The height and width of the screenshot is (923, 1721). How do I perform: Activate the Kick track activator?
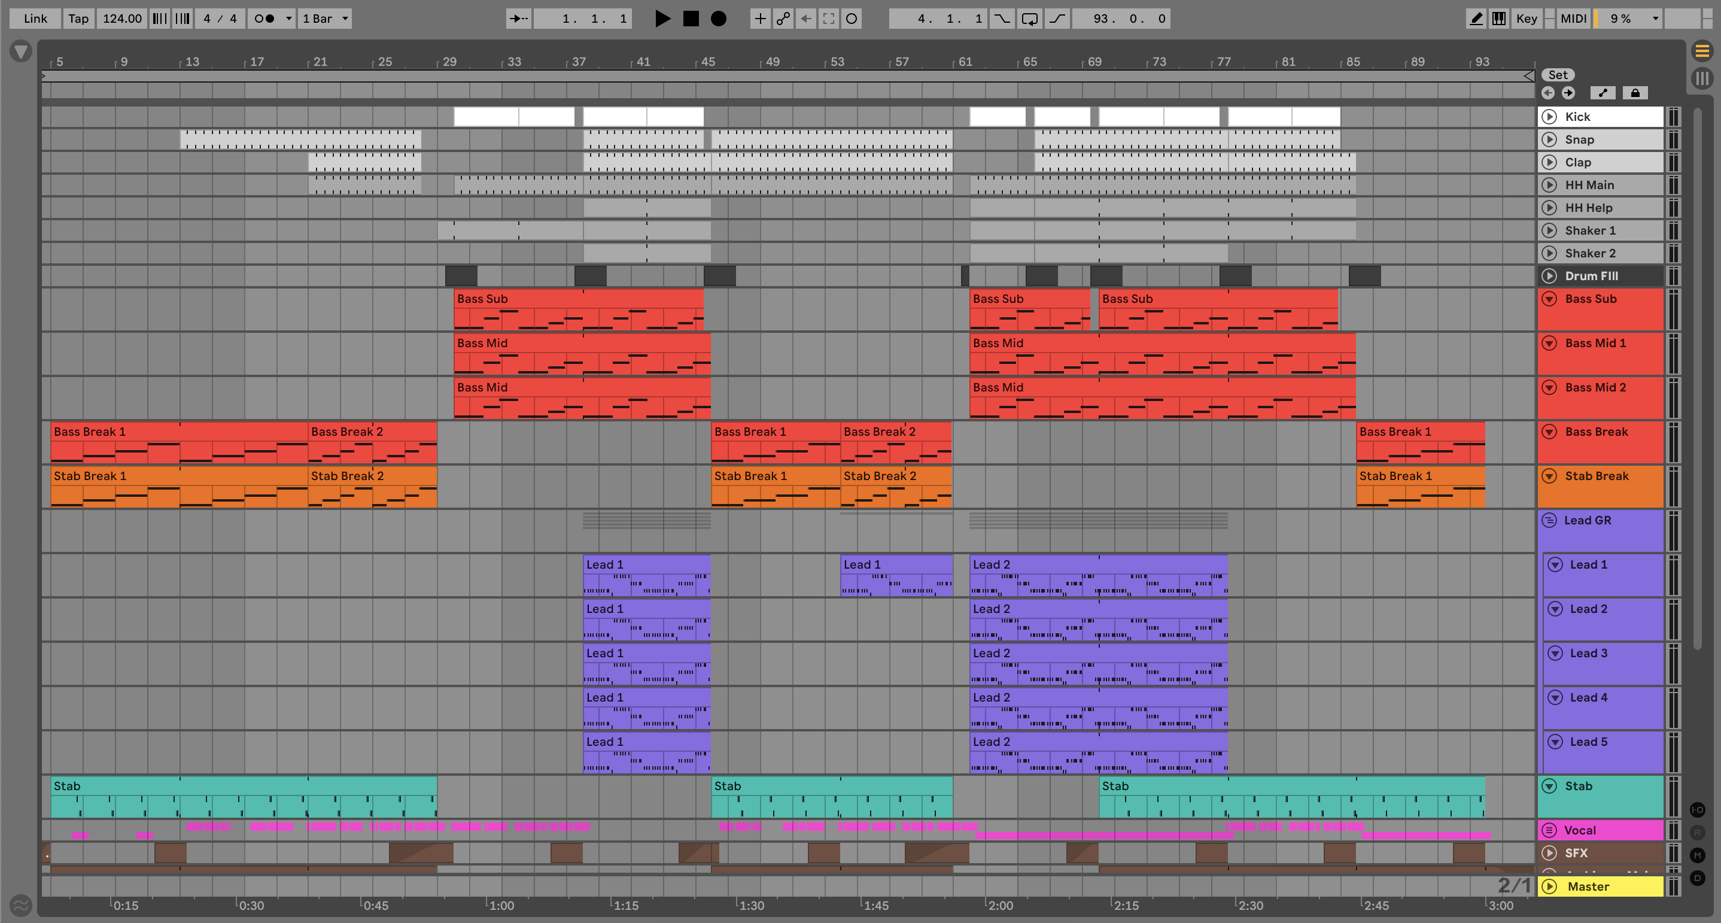click(x=1549, y=117)
